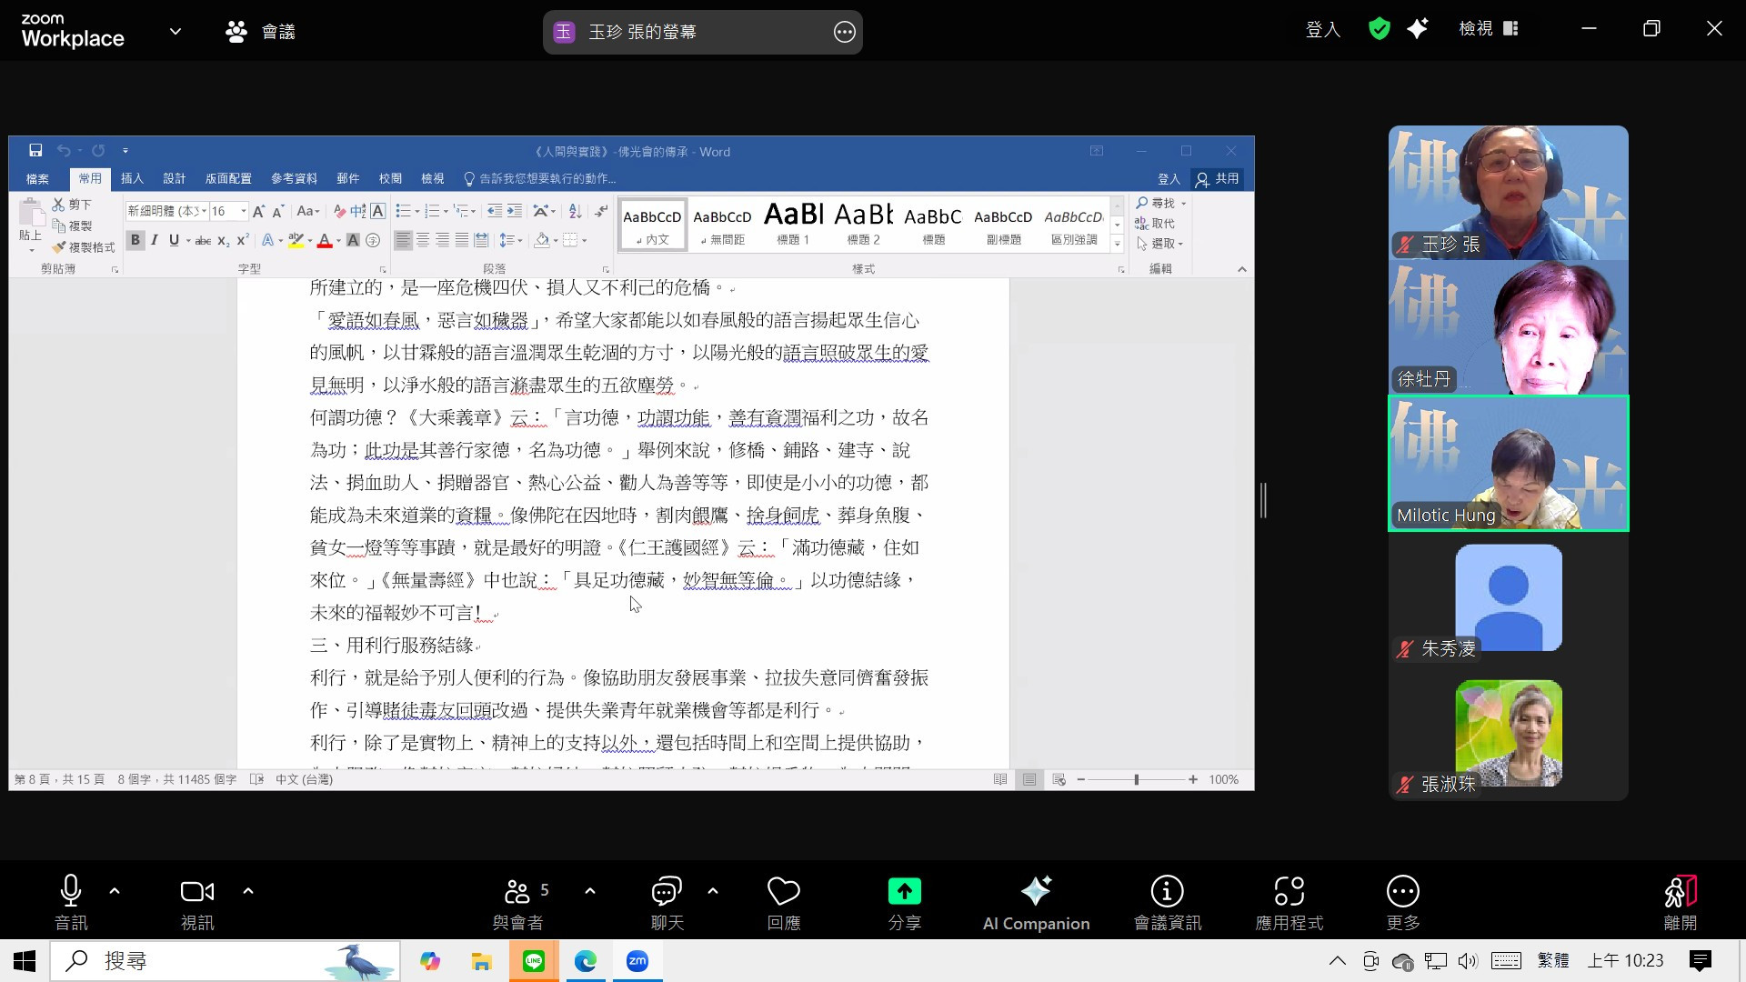Open the 會議 tab in header
This screenshot has height=982, width=1746.
tap(261, 32)
